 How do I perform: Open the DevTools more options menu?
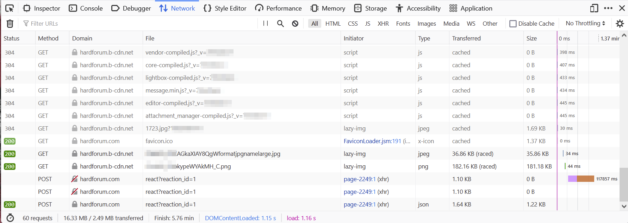608,8
